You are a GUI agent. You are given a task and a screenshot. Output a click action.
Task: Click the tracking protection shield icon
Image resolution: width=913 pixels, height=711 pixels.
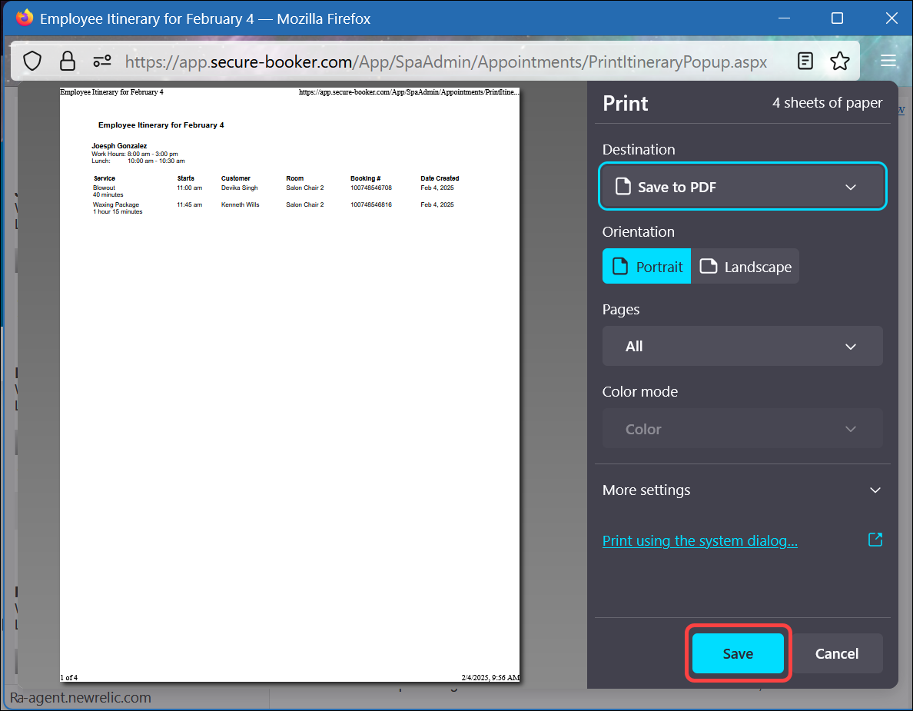tap(32, 60)
